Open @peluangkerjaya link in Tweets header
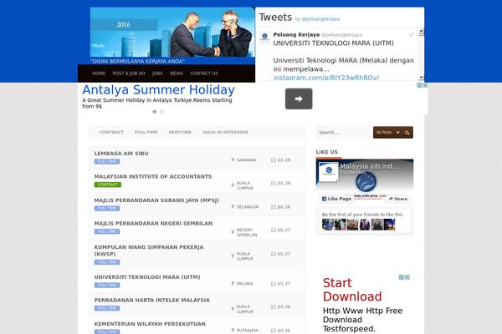502x334 pixels. coord(320,19)
